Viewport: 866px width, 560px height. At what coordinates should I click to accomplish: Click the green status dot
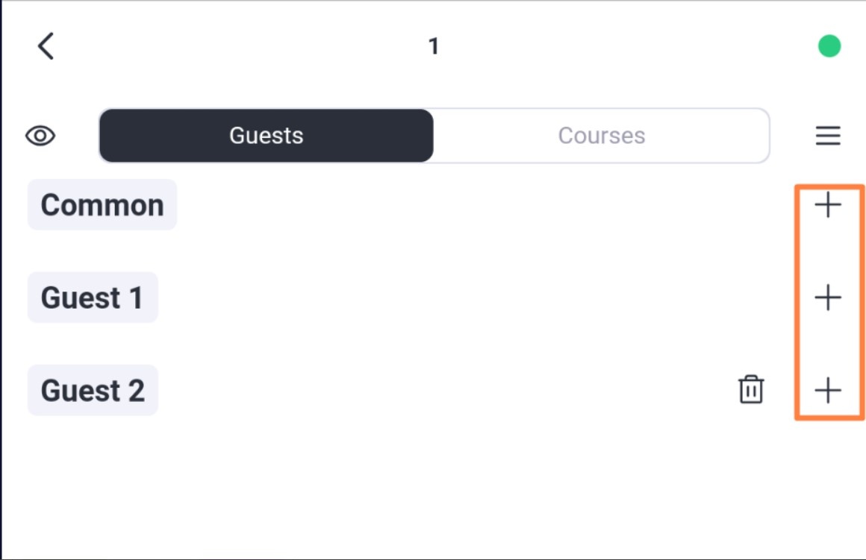[x=829, y=45]
